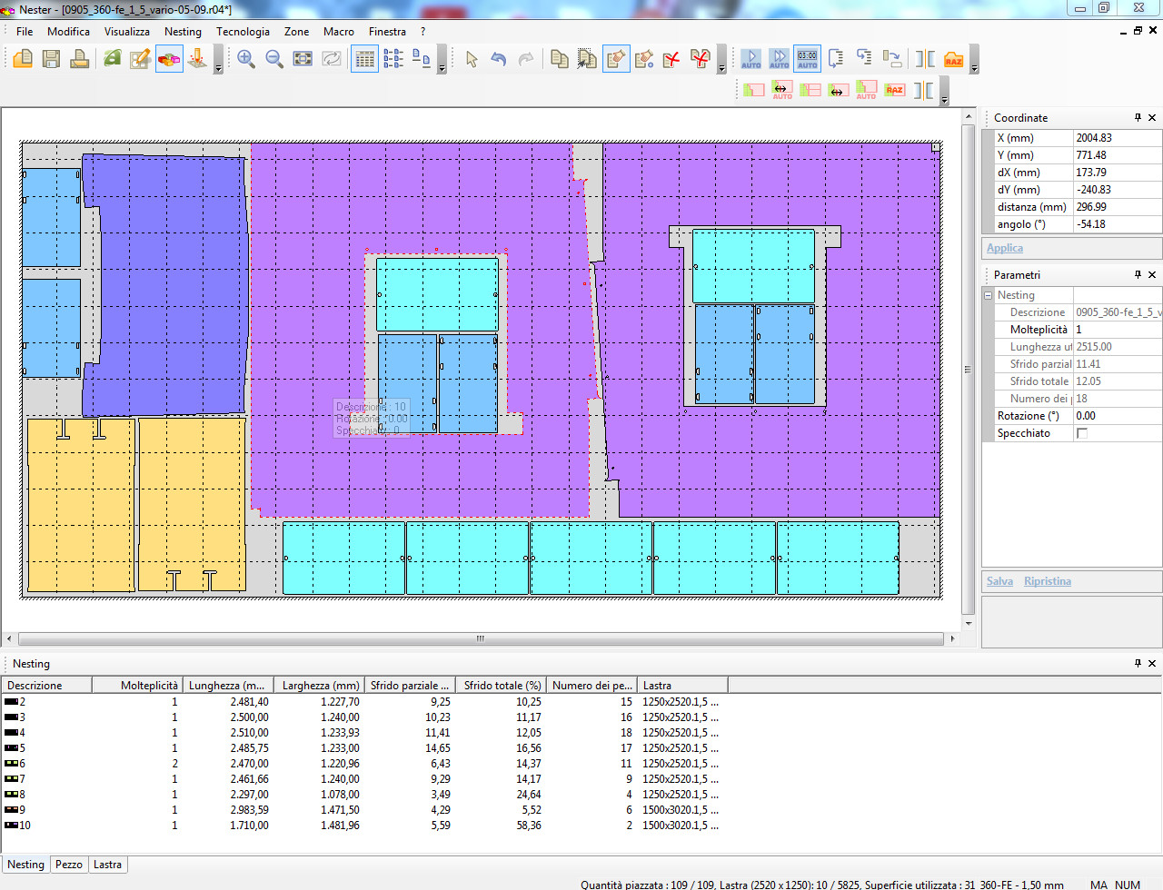Click the horizontal scrollbar under the canvas
Screen dimensions: 1163x890
click(x=481, y=638)
